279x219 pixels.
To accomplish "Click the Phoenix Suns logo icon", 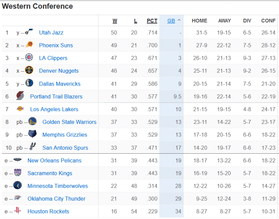I will tap(29, 45).
